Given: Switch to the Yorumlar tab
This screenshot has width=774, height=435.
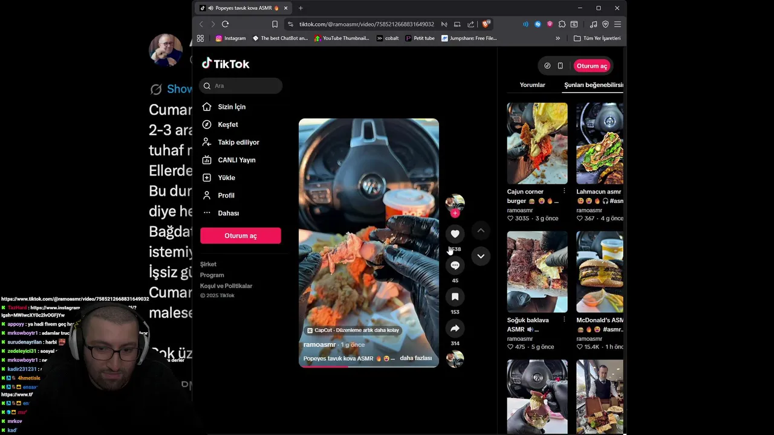Looking at the screenshot, I should (532, 85).
